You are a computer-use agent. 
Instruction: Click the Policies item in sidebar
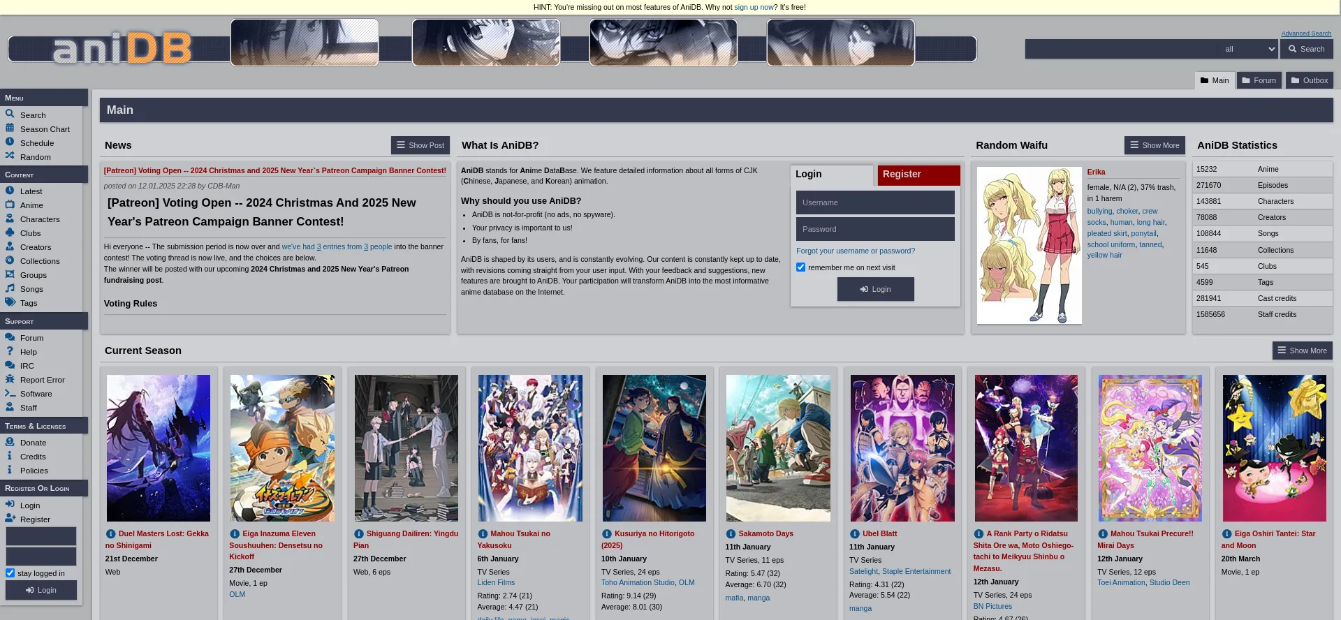[x=34, y=471]
